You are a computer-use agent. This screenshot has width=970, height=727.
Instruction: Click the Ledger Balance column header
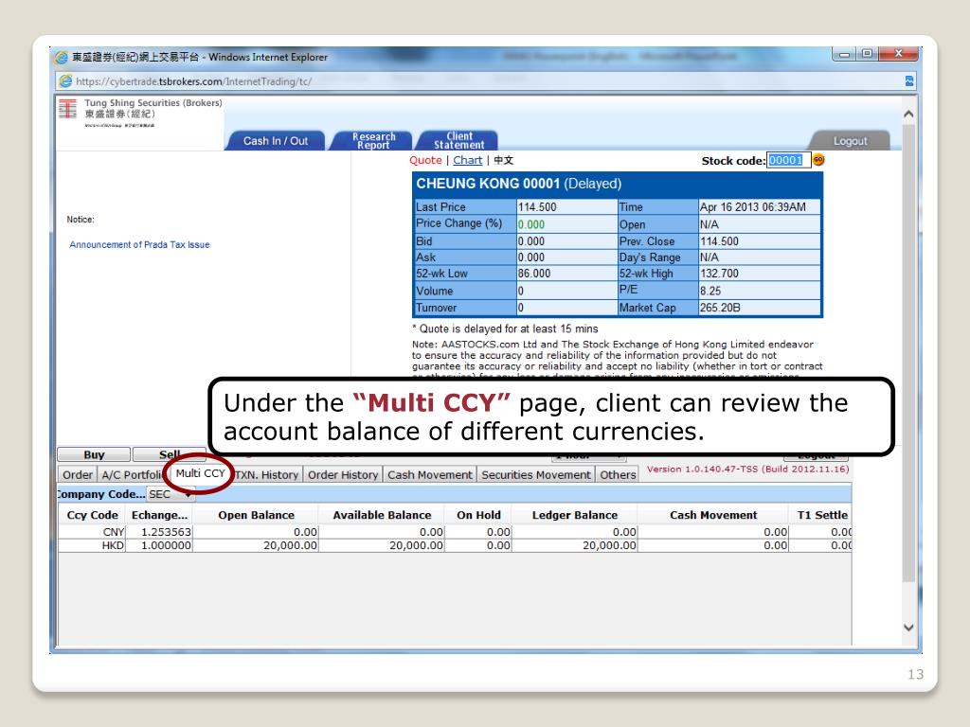pos(575,515)
